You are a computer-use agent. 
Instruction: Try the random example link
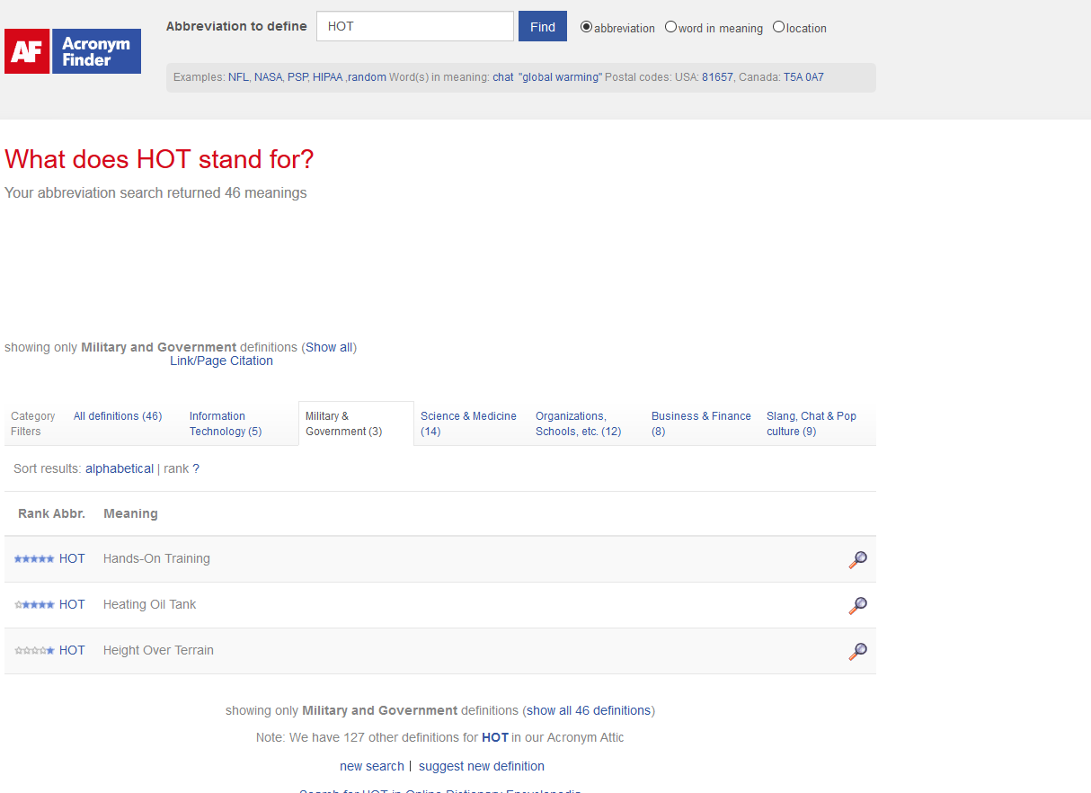pos(367,77)
